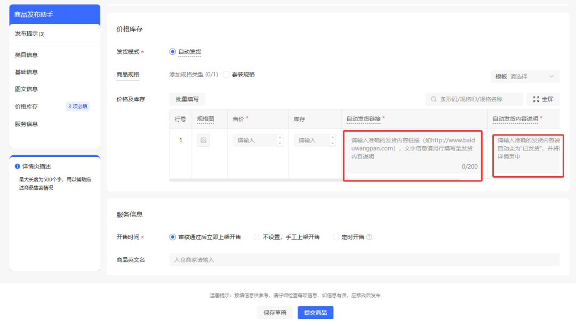Go to 类目信息 in sidebar
This screenshot has width=576, height=326.
point(26,55)
